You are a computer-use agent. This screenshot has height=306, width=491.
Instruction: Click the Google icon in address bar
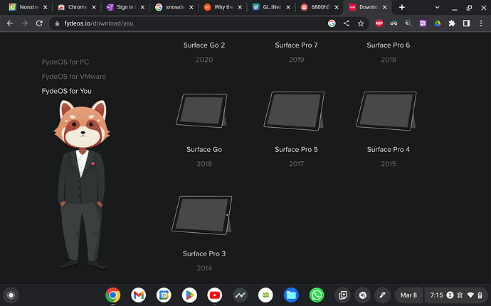coord(332,23)
